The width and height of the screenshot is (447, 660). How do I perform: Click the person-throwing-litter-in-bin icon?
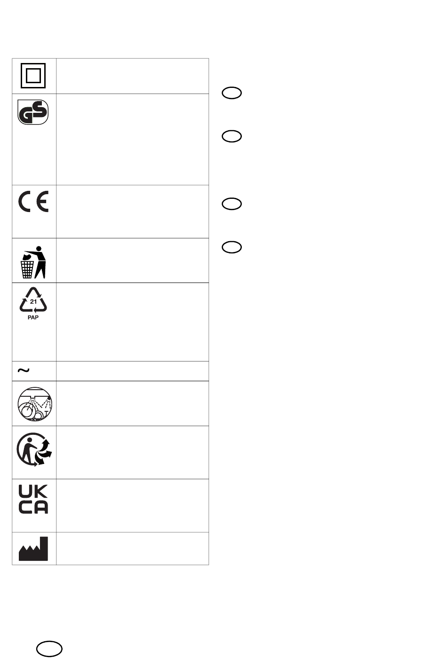(33, 262)
